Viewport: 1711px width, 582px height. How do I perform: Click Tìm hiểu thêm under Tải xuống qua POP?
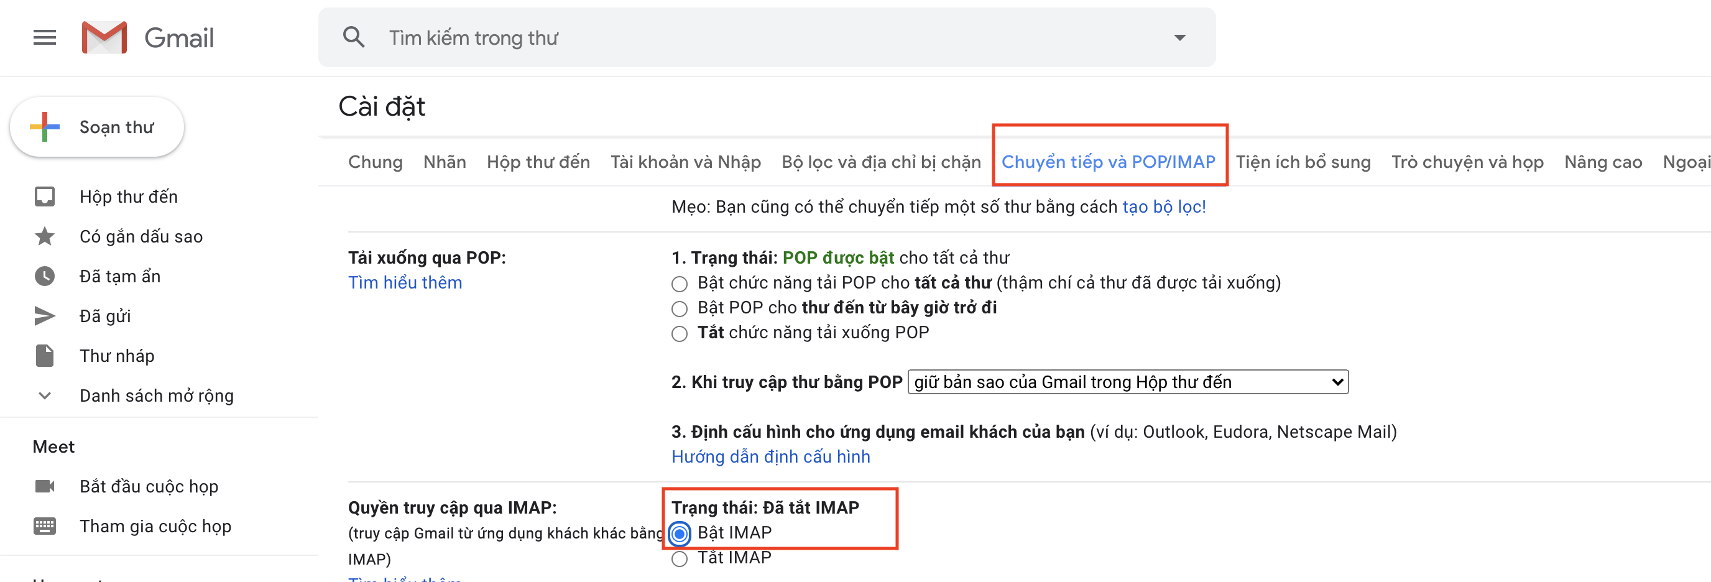tap(405, 283)
